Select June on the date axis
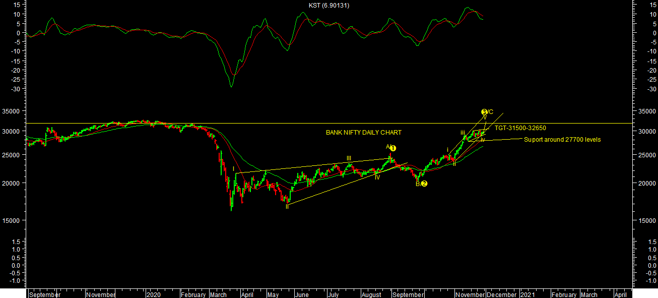Screen dimensions: 658x298 tap(302, 294)
